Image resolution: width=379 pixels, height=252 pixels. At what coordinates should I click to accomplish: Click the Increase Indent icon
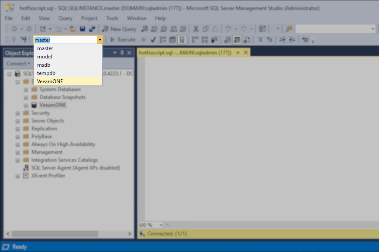(x=292, y=40)
